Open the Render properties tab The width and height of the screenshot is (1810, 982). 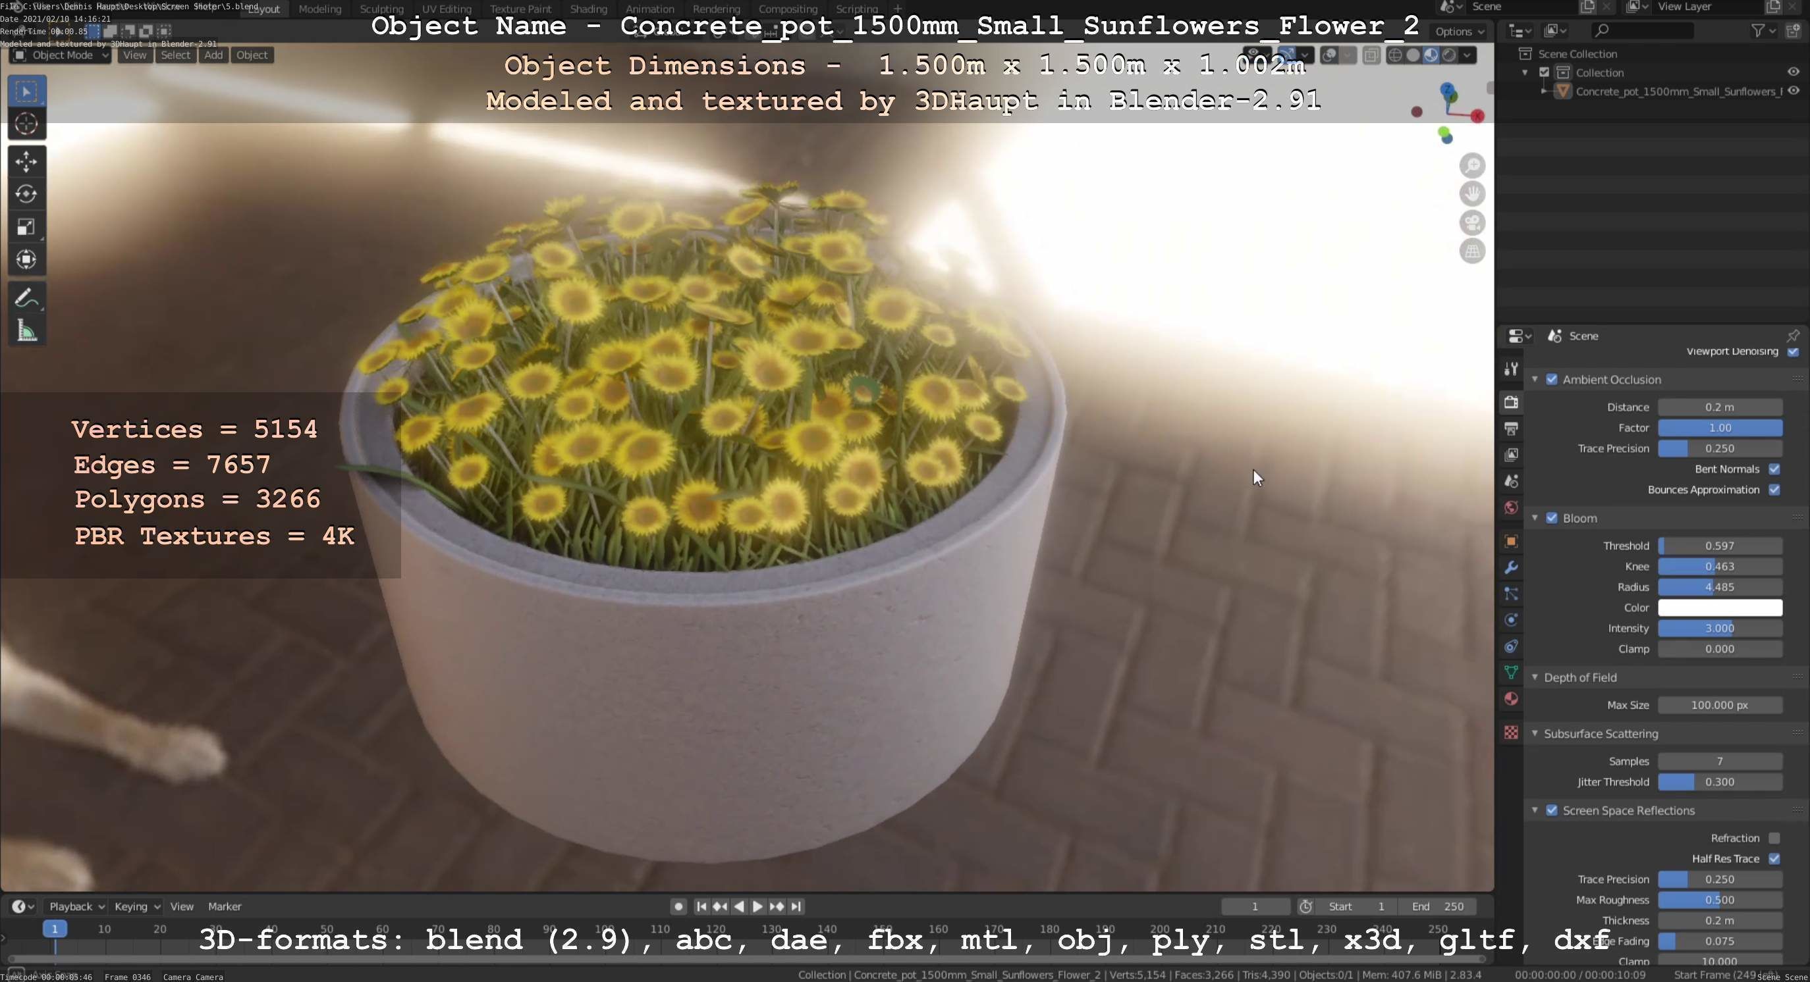pyautogui.click(x=1511, y=402)
